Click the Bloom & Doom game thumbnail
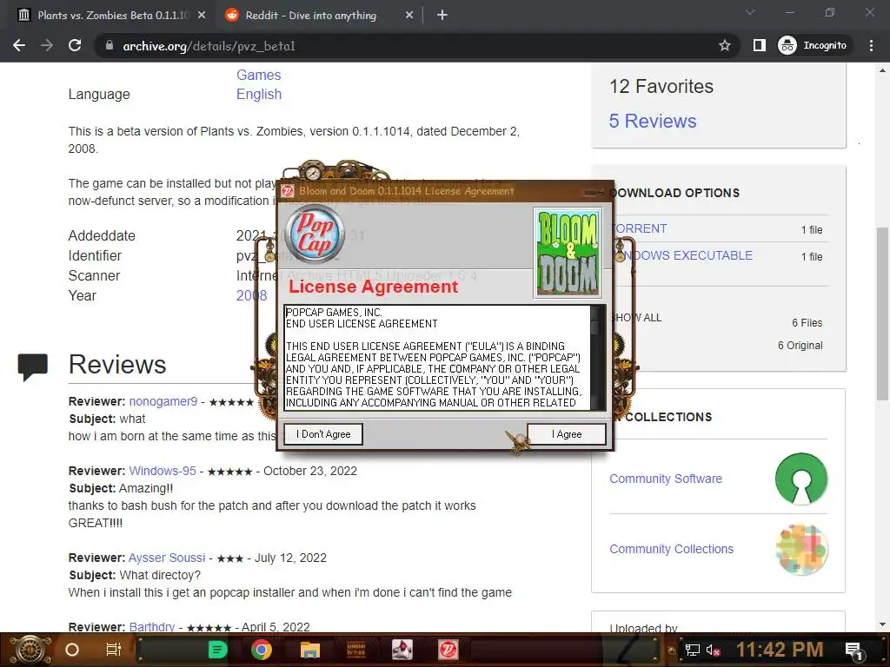 [x=568, y=253]
